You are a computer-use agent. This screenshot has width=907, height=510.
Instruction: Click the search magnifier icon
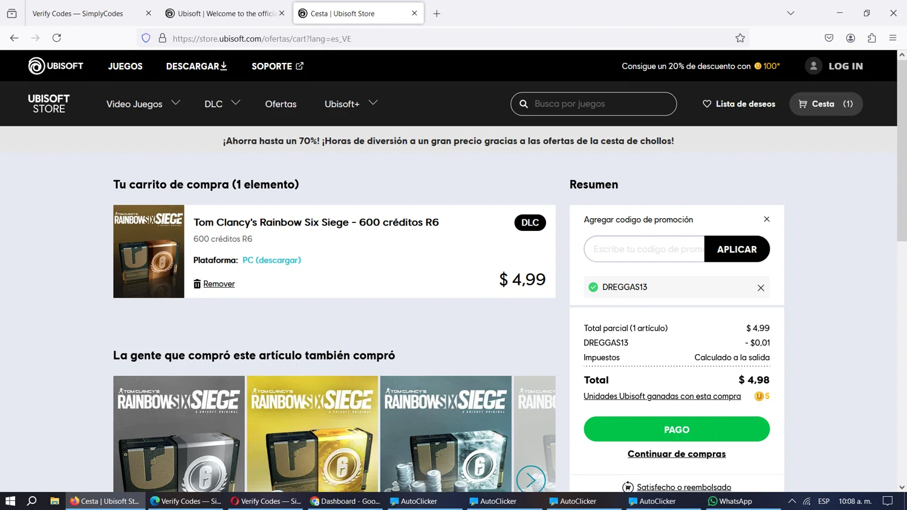pos(524,104)
